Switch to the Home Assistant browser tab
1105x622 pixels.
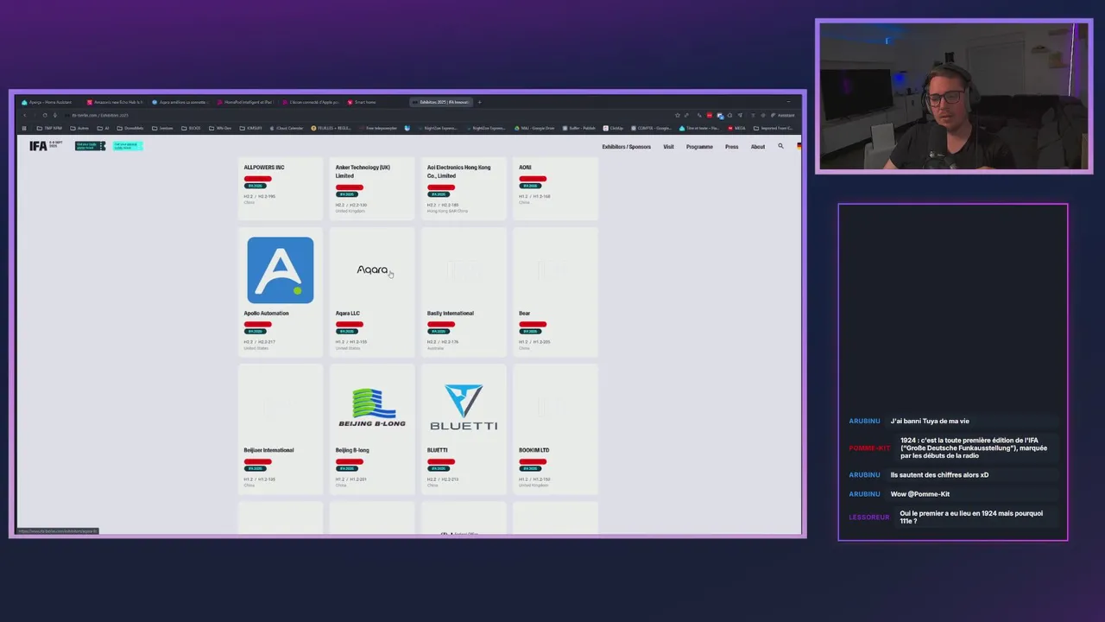[49, 102]
